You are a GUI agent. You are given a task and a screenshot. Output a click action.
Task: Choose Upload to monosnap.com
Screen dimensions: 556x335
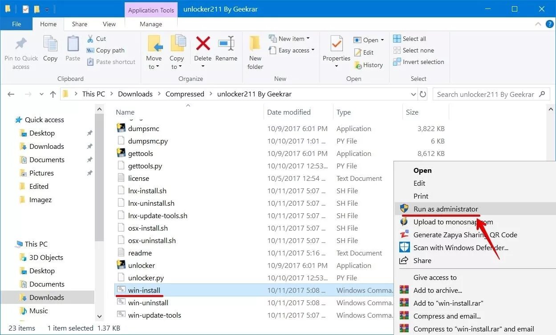[x=453, y=222]
